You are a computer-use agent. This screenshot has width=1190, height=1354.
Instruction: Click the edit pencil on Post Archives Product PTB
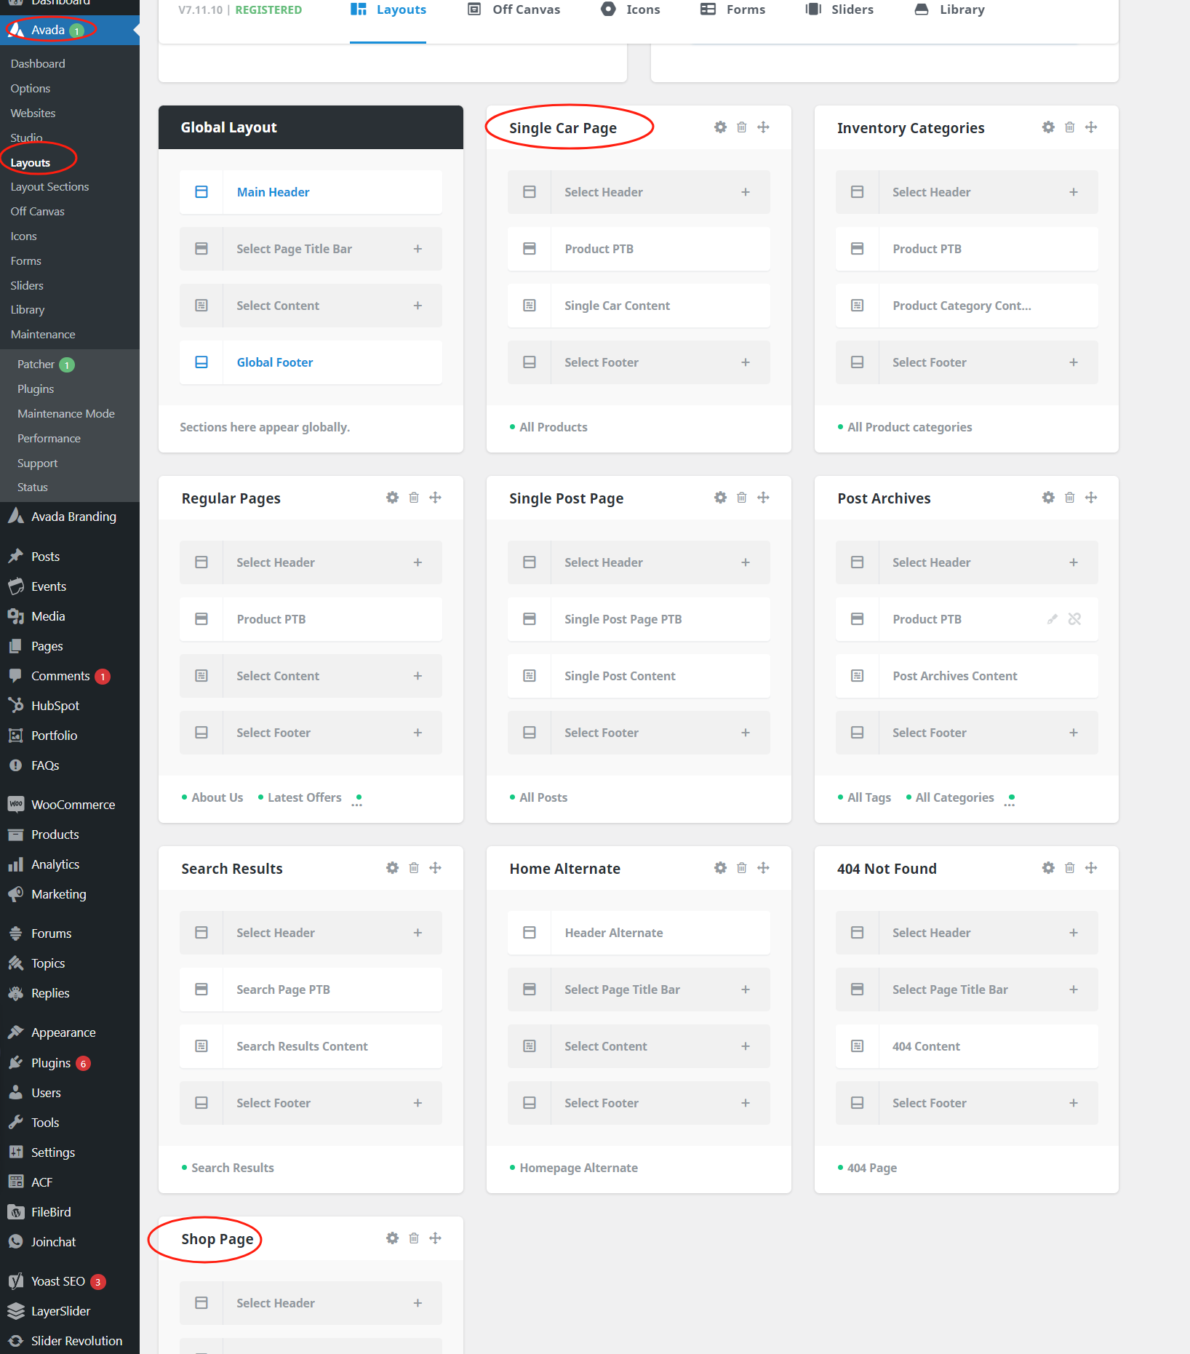(1052, 619)
